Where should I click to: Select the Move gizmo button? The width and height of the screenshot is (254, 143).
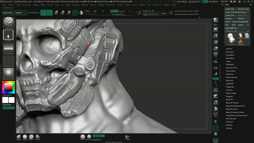(x=56, y=13)
